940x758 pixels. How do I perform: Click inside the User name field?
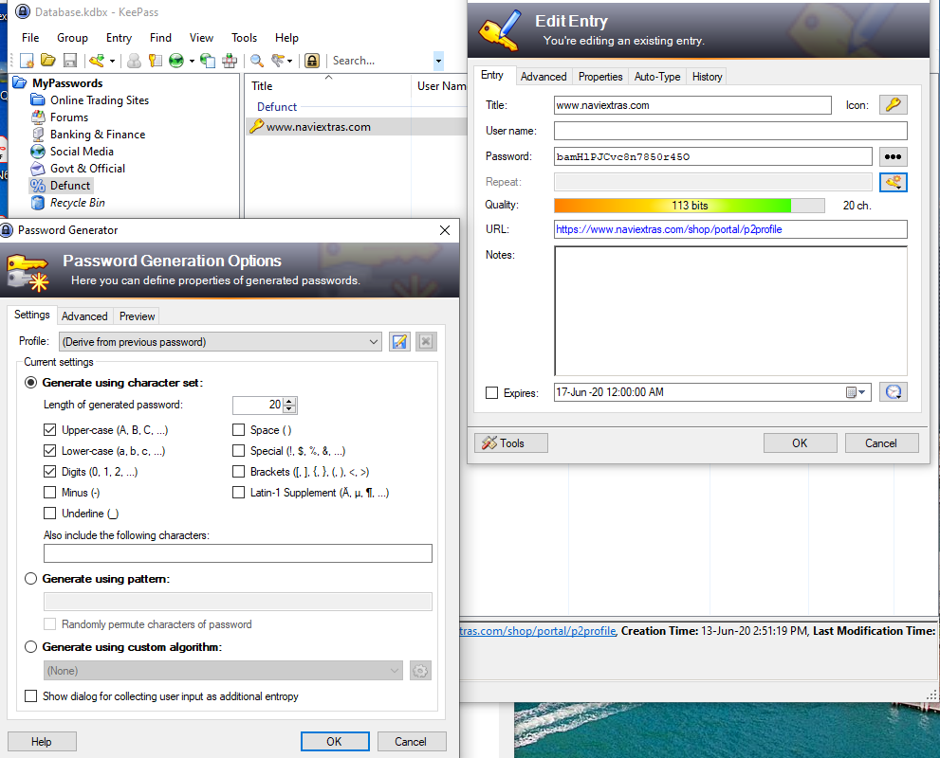point(730,131)
